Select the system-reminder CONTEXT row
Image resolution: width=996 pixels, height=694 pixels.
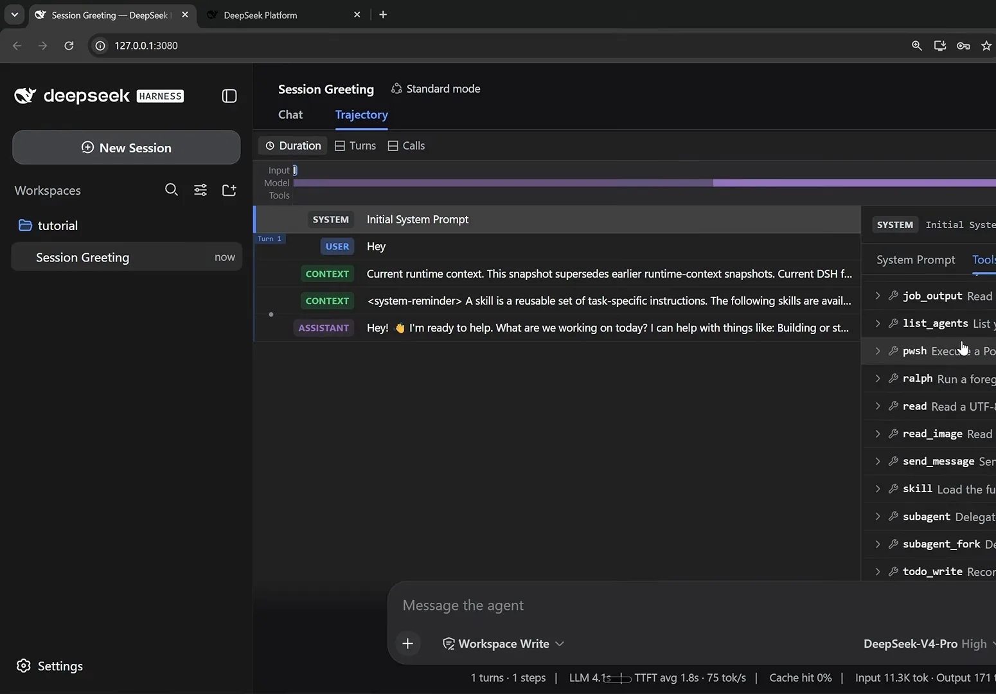[558, 301]
